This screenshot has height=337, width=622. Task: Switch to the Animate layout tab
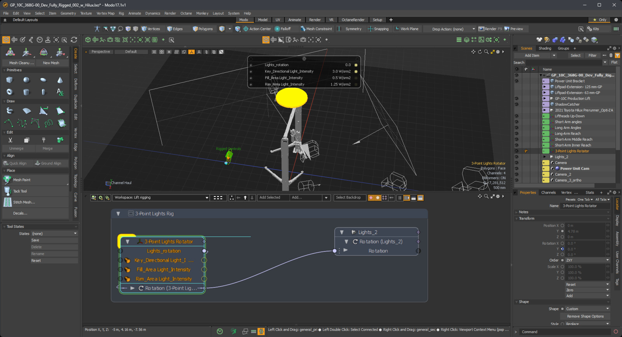tap(294, 20)
